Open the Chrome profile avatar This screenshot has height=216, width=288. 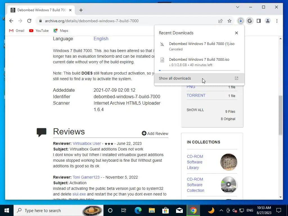tap(268, 21)
